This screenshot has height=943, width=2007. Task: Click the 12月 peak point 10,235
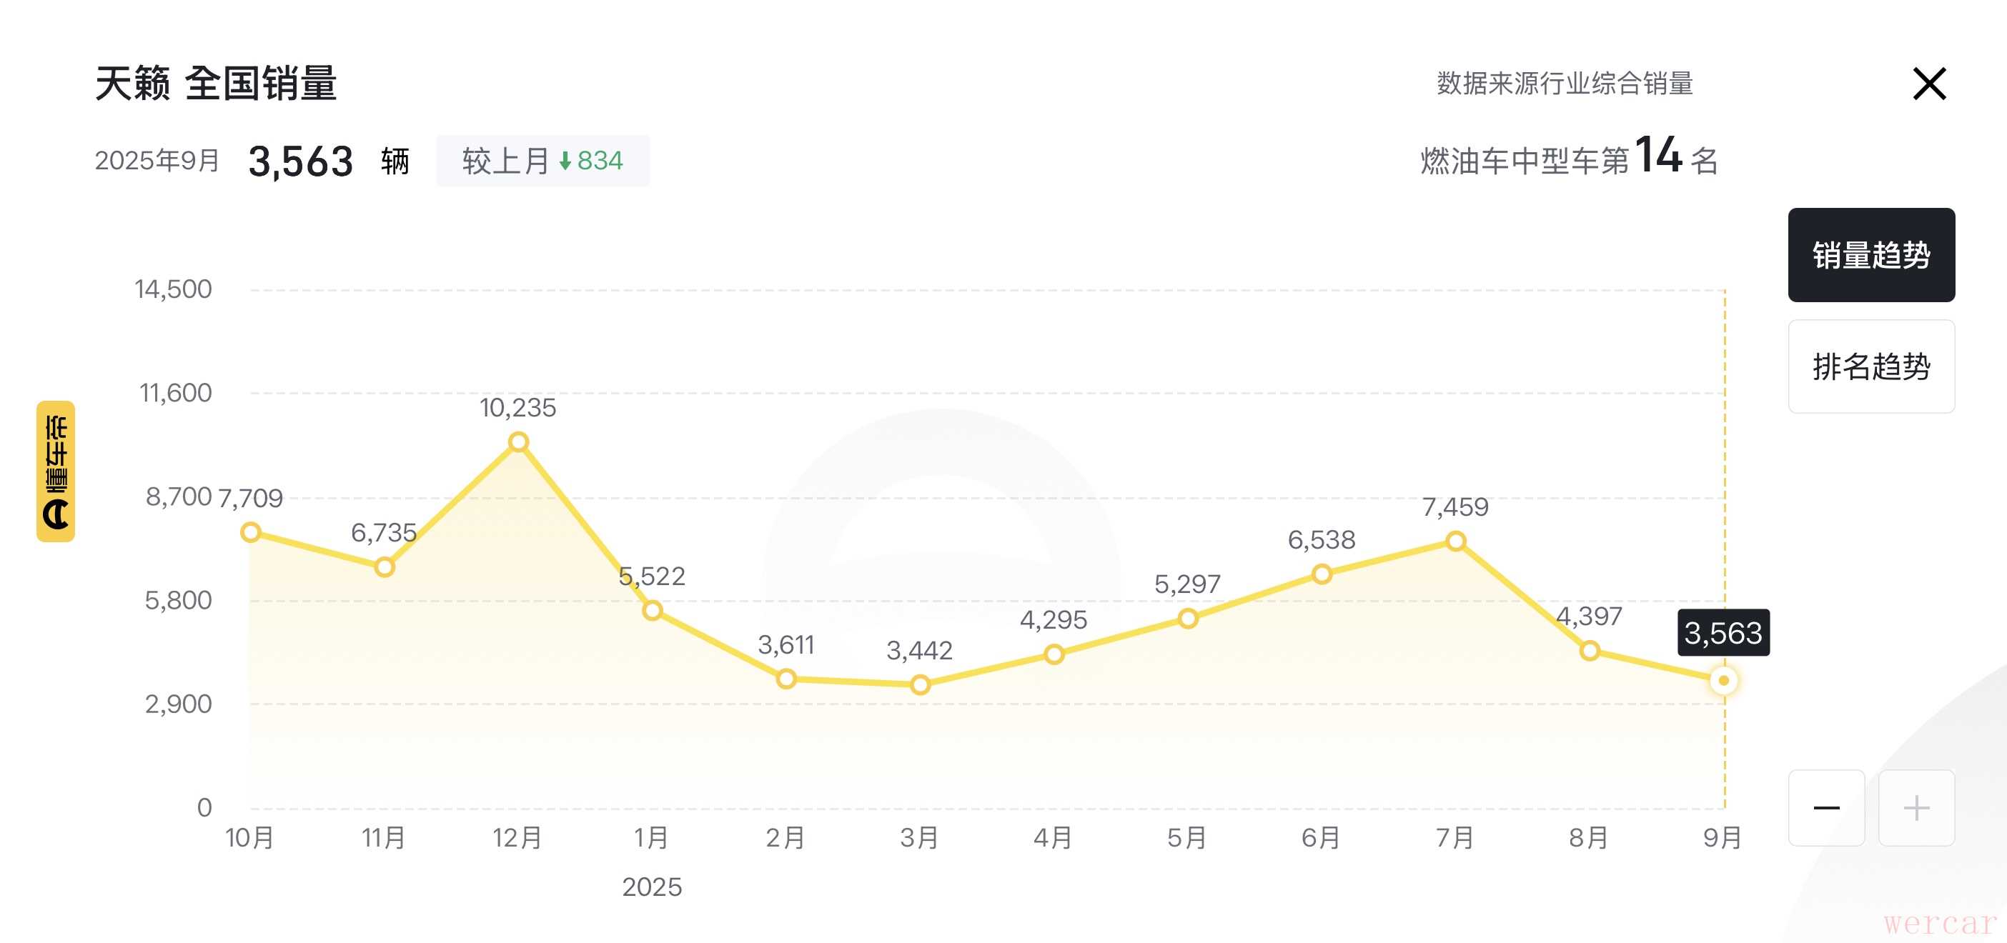(x=518, y=442)
